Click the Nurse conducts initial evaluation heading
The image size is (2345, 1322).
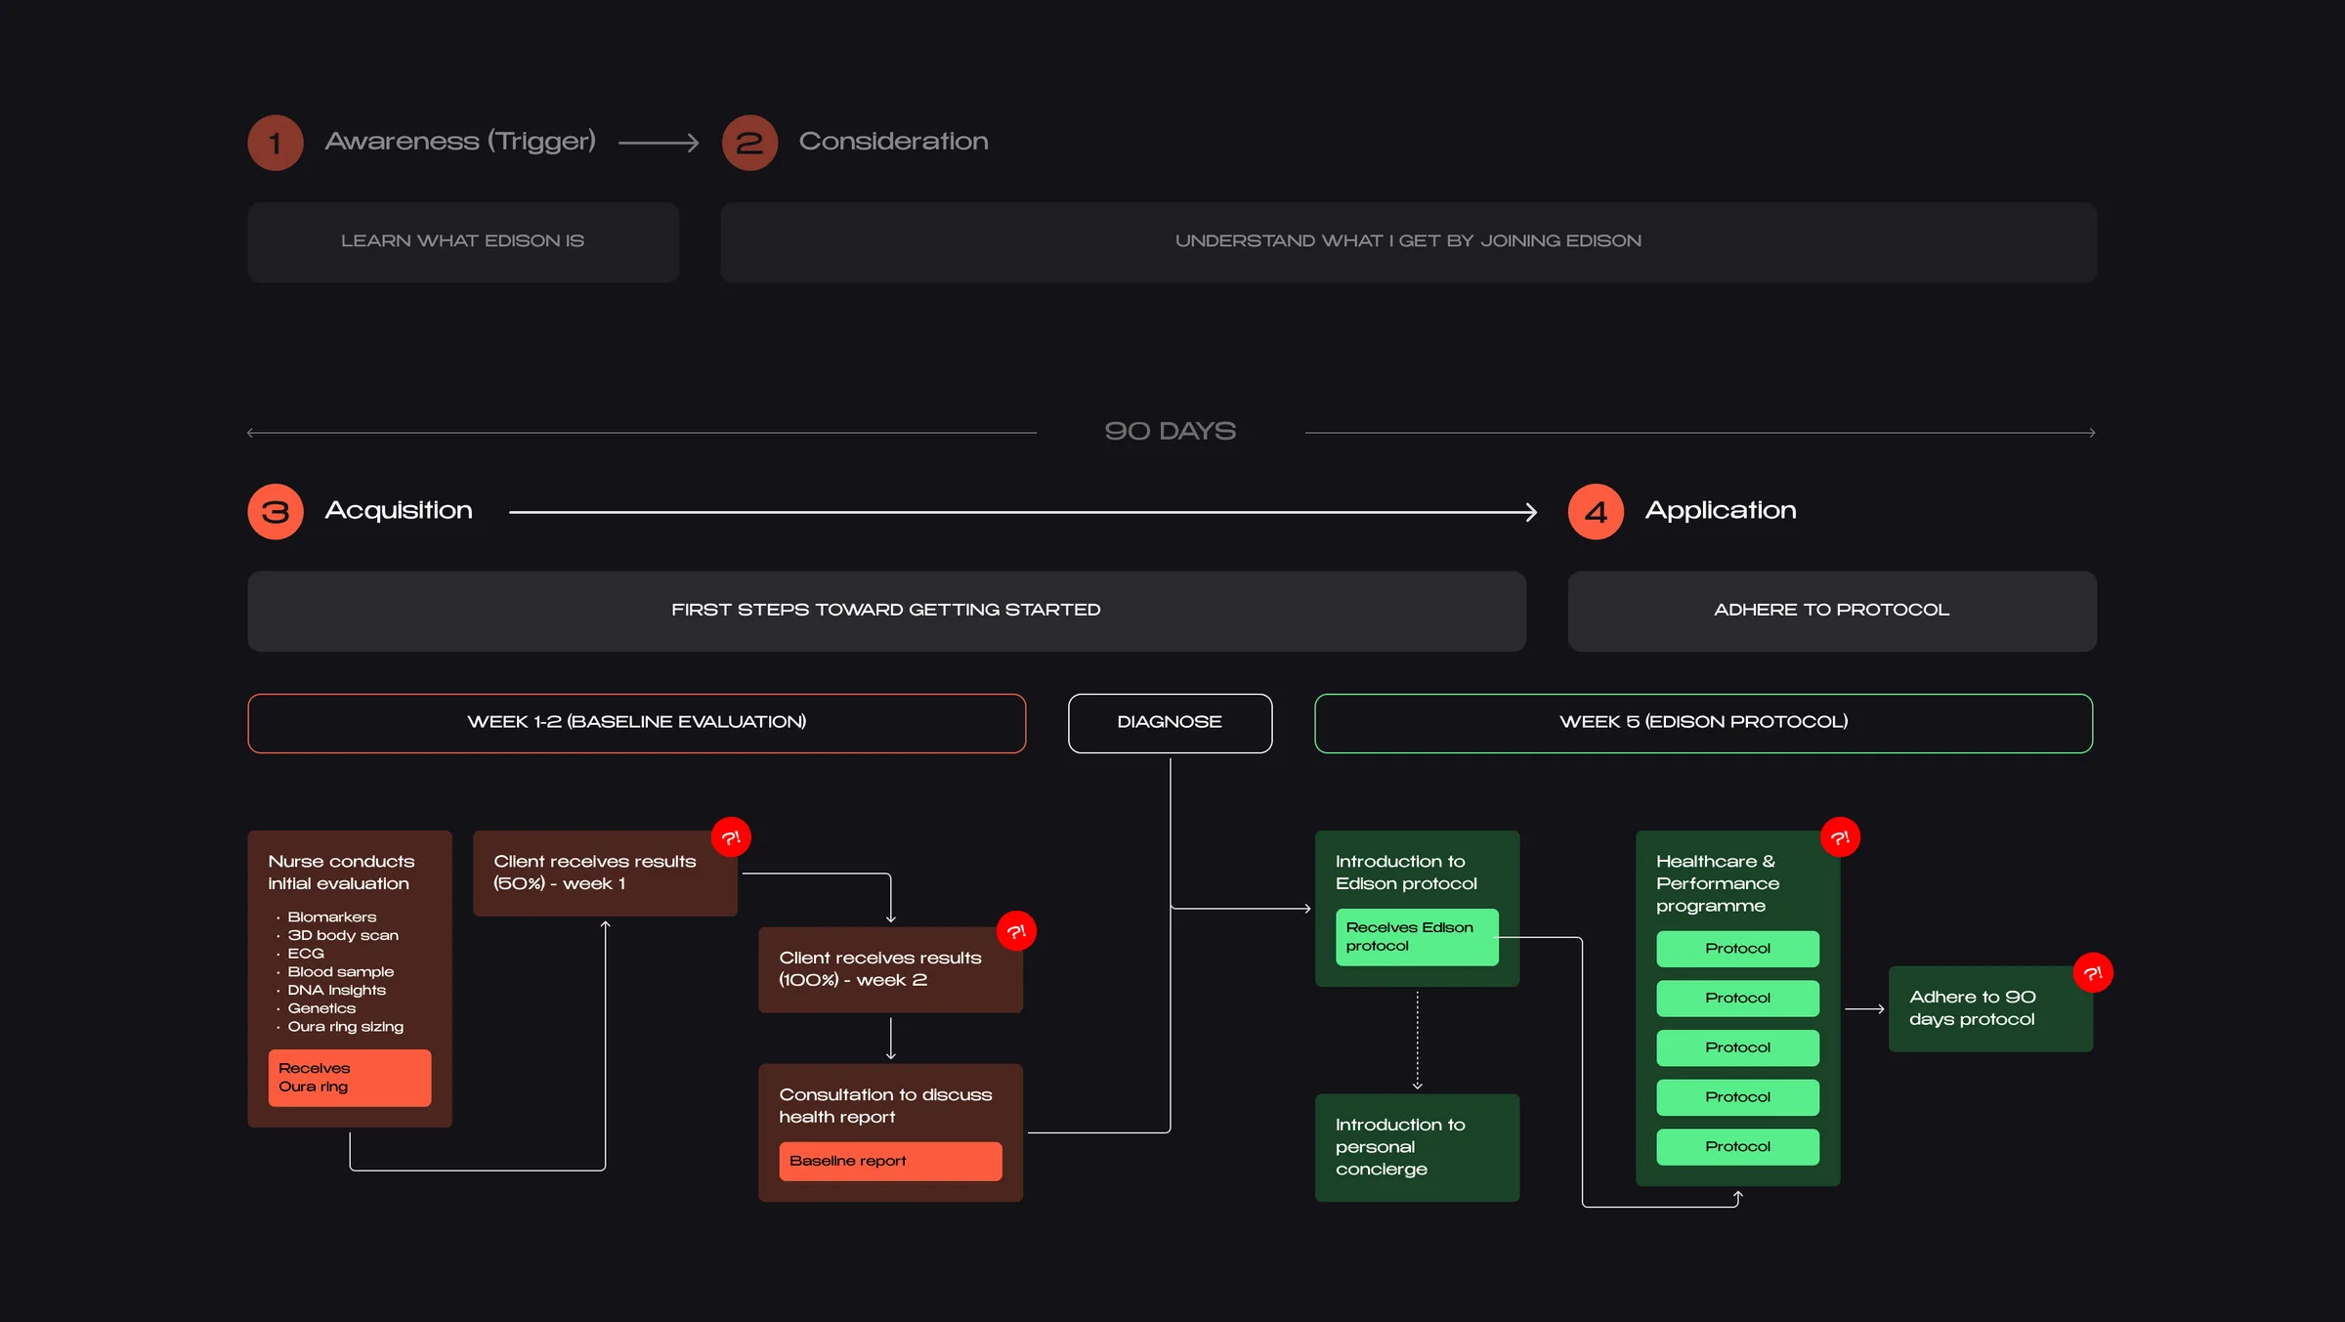tap(341, 873)
